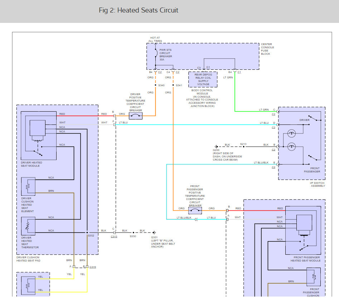Image resolution: width=339 pixels, height=303 pixels.
Task: Click the 'LT BLU/BLK' label near terminal E
Action: click(x=261, y=162)
